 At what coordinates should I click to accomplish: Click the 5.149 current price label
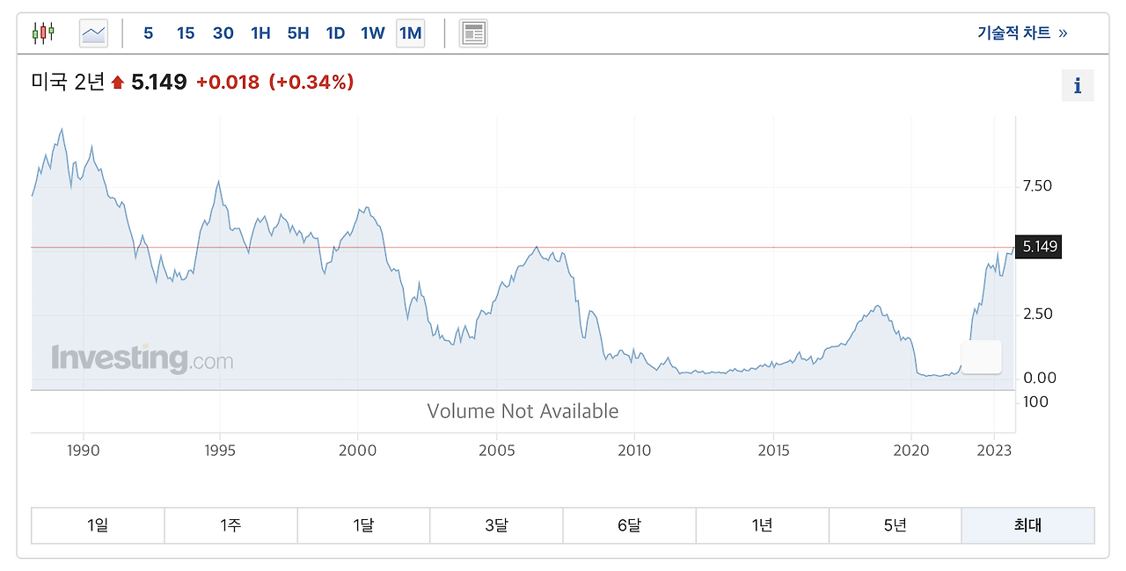1039,247
